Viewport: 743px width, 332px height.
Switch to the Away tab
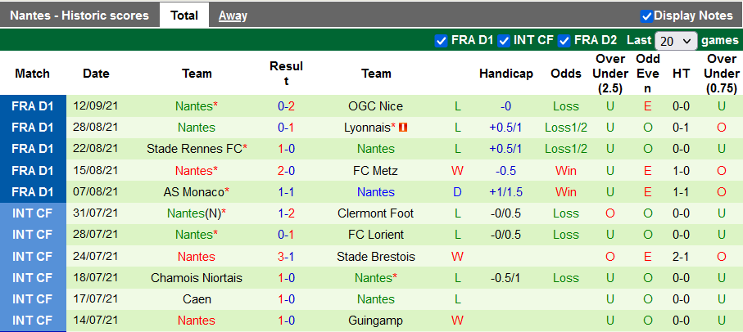(x=233, y=16)
